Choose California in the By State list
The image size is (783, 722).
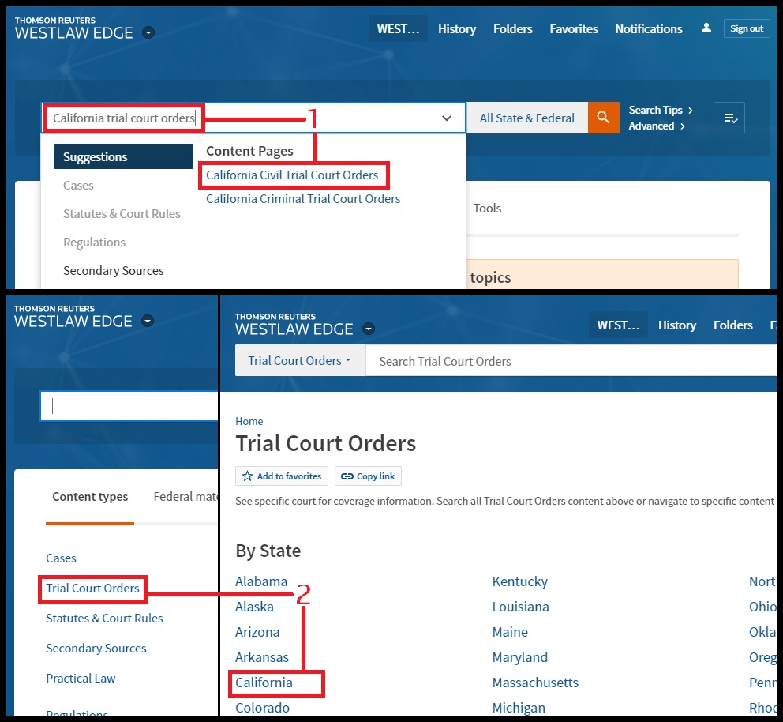click(264, 683)
